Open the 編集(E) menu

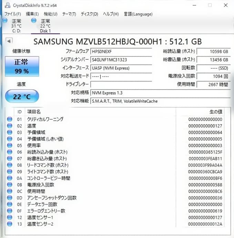point(32,14)
